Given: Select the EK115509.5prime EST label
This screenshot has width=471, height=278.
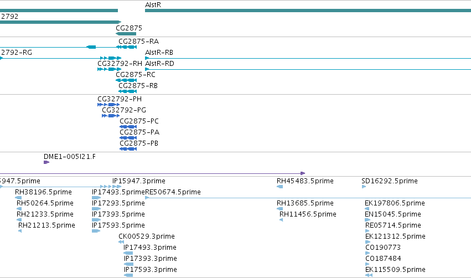Looking at the screenshot, I should (395, 270).
